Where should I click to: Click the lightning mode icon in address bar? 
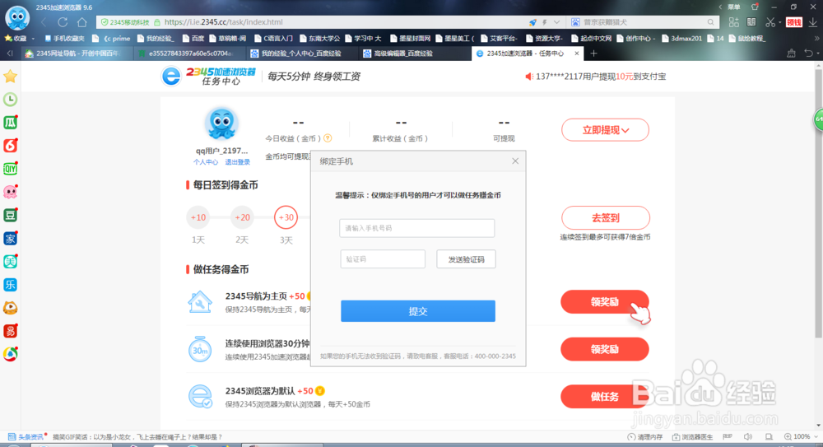pyautogui.click(x=545, y=22)
